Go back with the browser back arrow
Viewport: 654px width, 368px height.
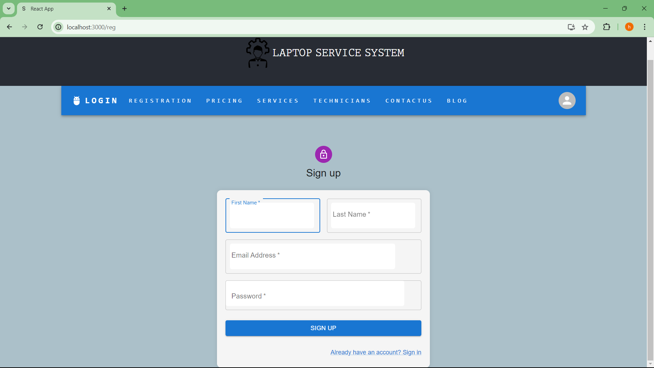point(9,27)
